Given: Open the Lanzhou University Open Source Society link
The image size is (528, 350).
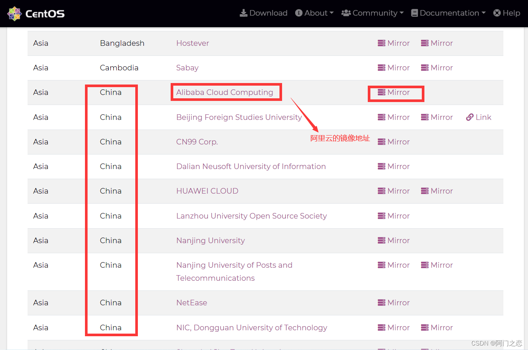Looking at the screenshot, I should coord(252,216).
